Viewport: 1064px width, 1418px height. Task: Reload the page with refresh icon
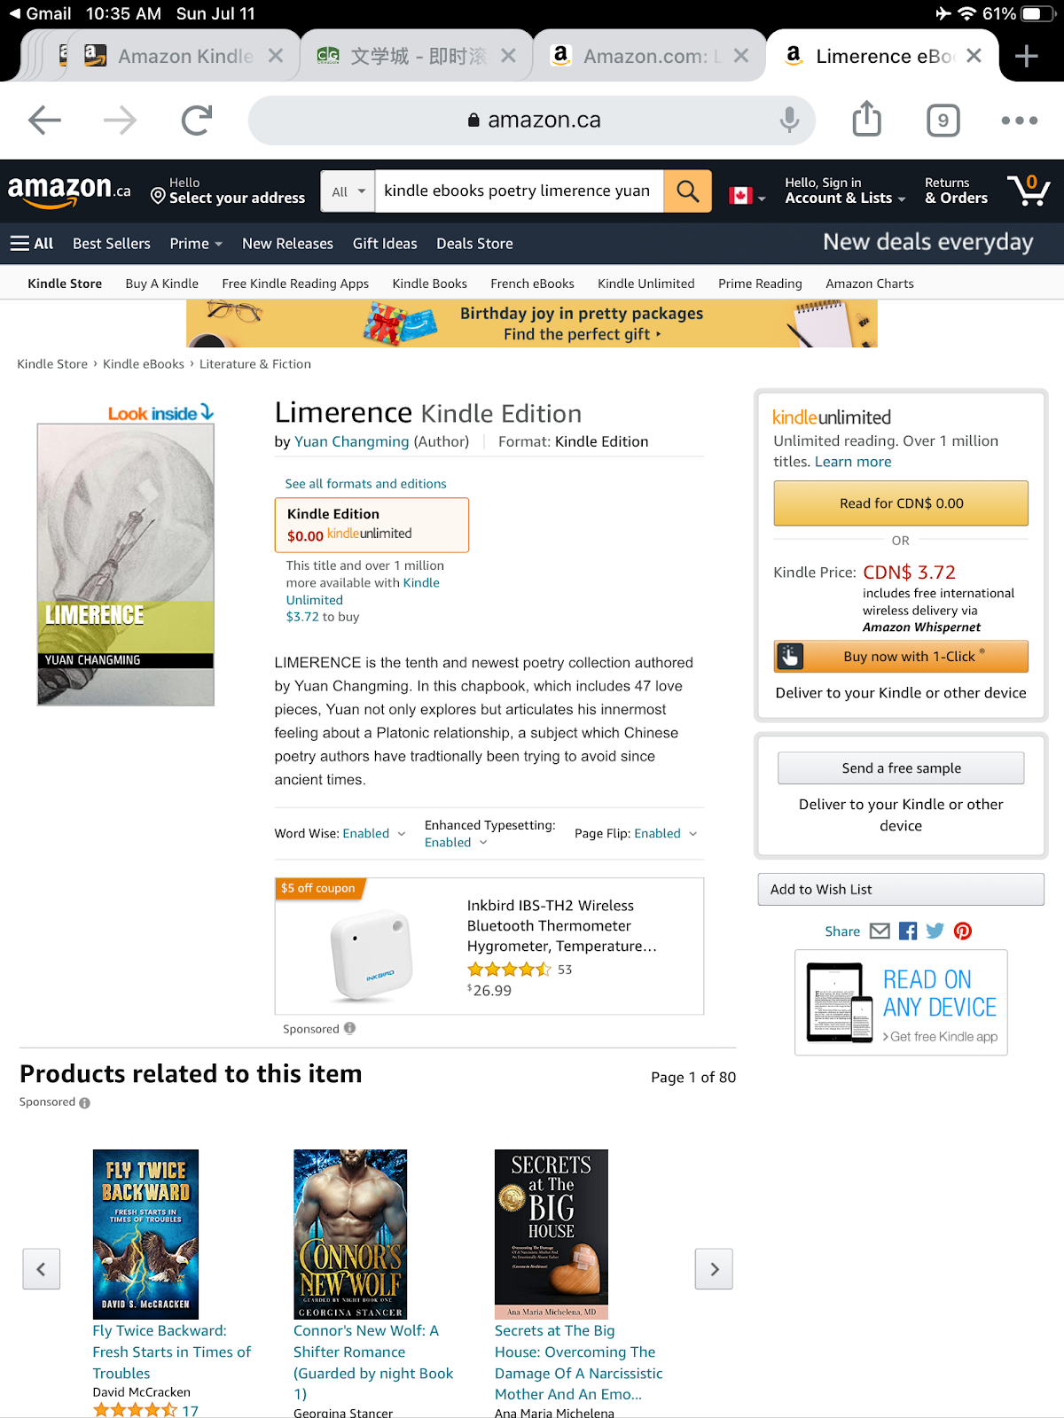(x=197, y=120)
